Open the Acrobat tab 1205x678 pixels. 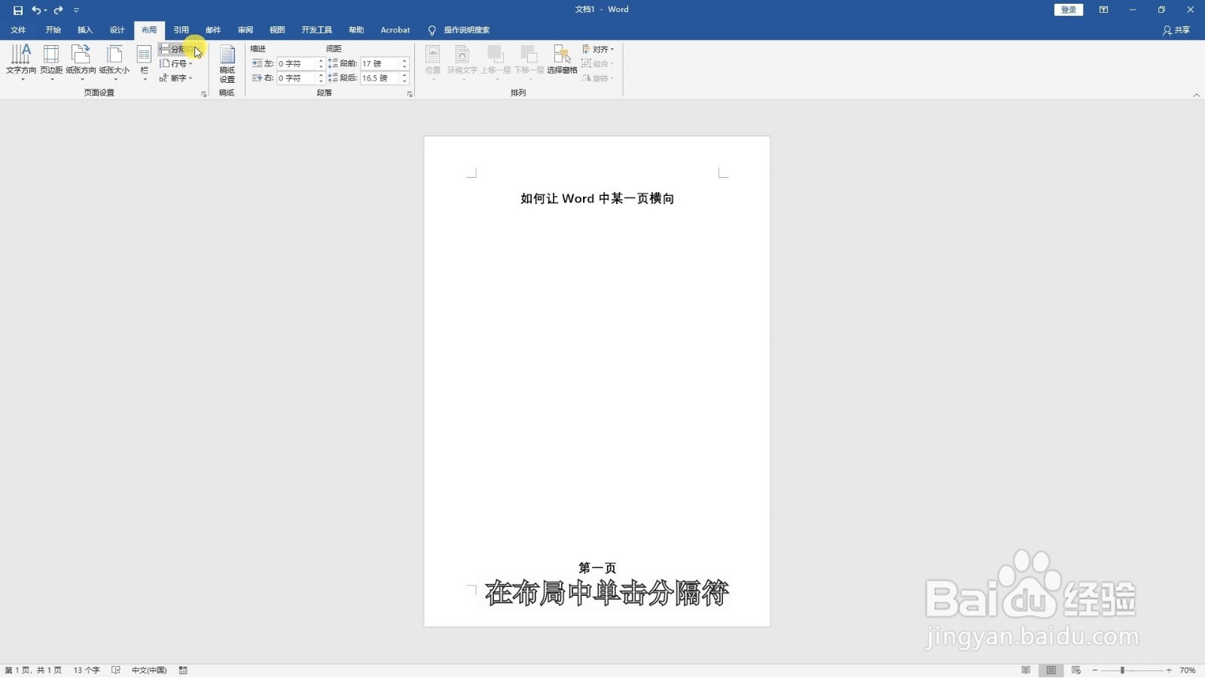point(395,30)
